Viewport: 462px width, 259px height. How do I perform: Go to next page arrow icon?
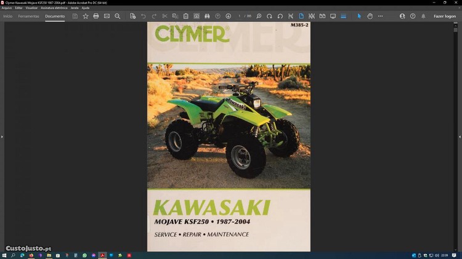click(229, 16)
